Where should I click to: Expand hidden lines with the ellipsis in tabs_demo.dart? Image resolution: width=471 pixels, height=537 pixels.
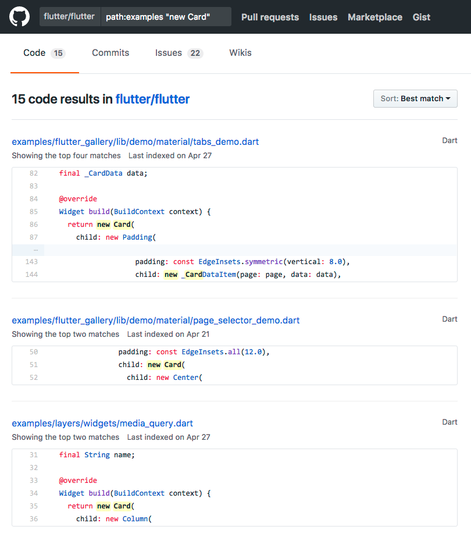(34, 249)
